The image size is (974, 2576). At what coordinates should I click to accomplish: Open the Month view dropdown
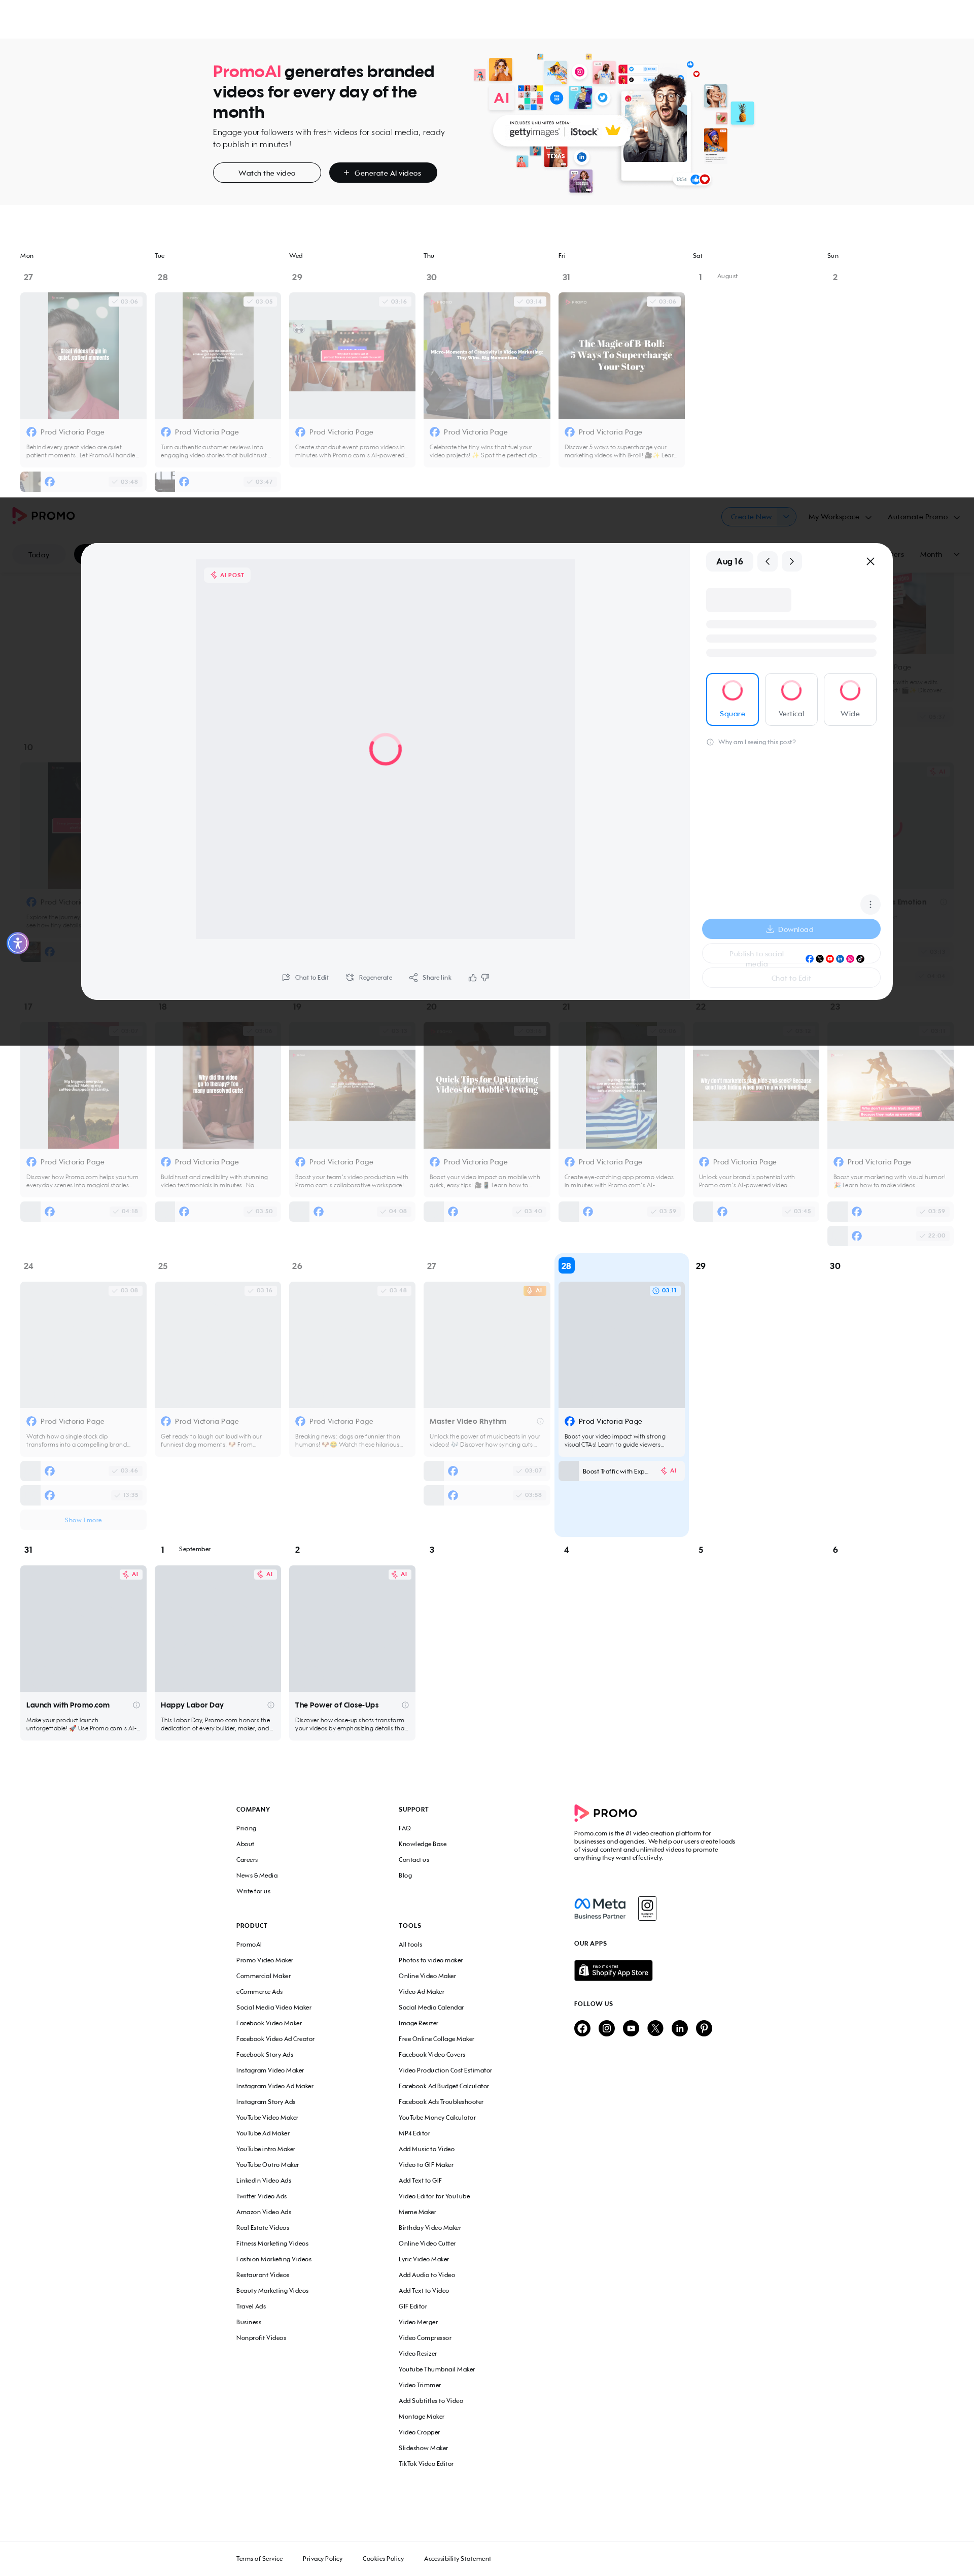coord(939,554)
